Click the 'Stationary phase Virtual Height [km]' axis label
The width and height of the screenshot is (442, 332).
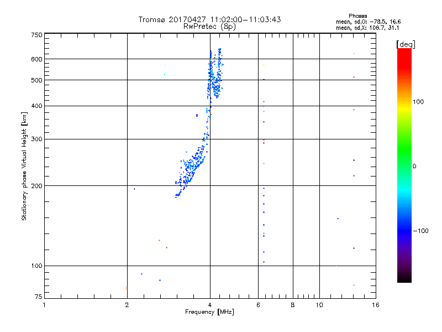[x=24, y=167]
